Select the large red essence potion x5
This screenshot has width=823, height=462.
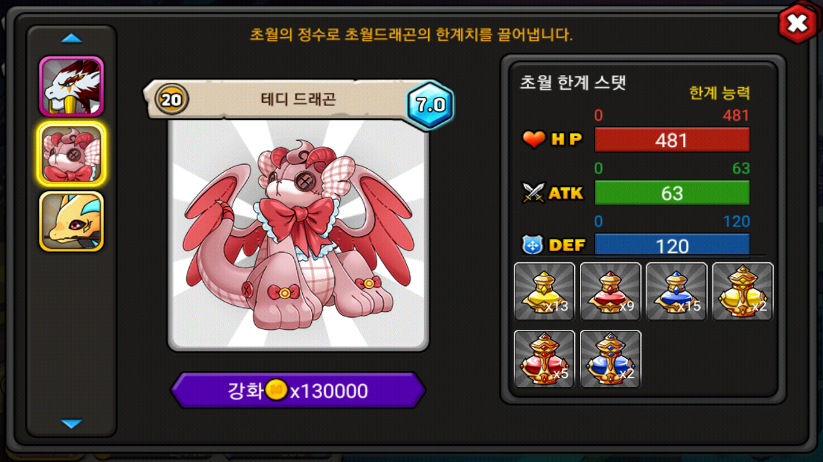click(x=545, y=359)
